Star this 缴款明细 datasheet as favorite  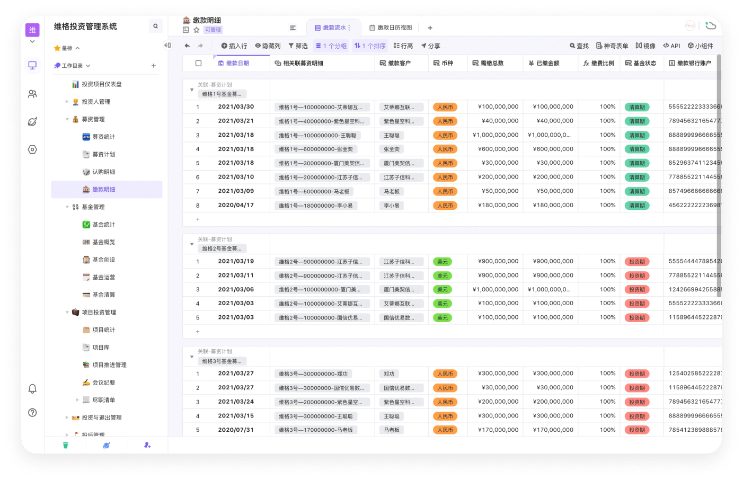click(196, 30)
